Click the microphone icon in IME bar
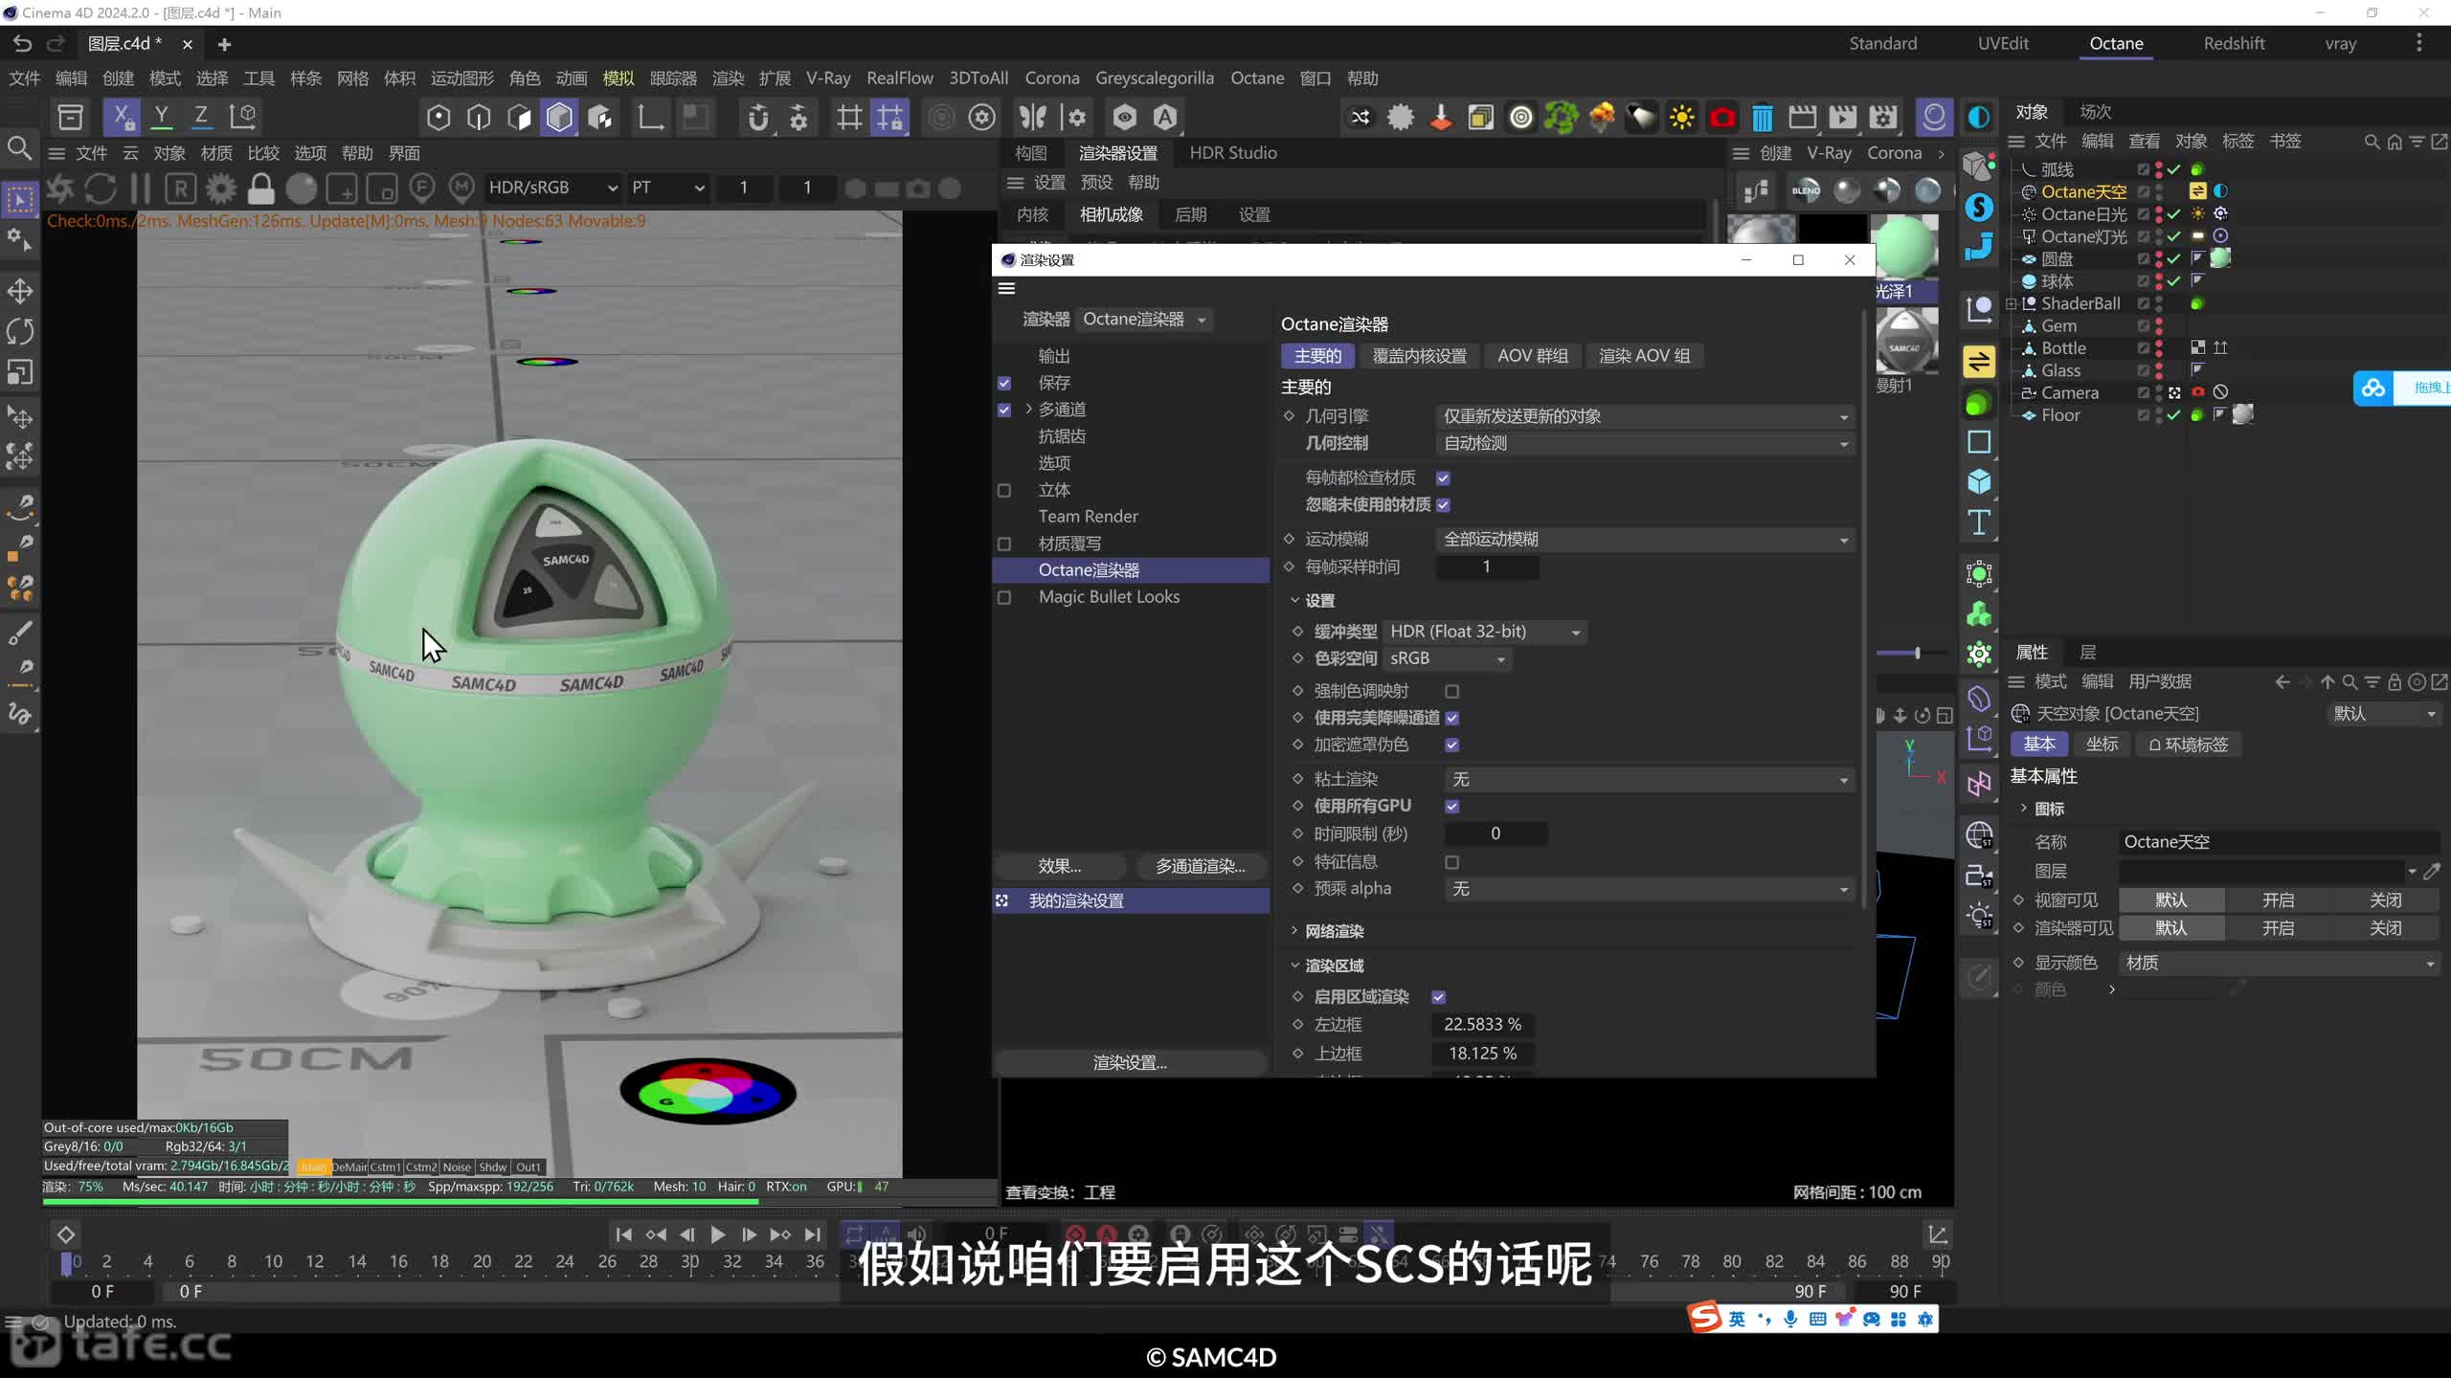 click(x=1790, y=1319)
